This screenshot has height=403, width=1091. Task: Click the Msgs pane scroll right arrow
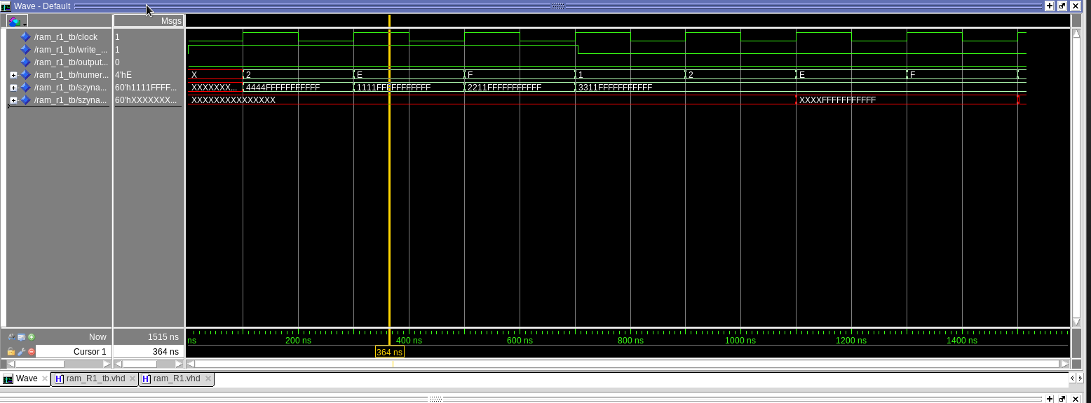[x=179, y=364]
